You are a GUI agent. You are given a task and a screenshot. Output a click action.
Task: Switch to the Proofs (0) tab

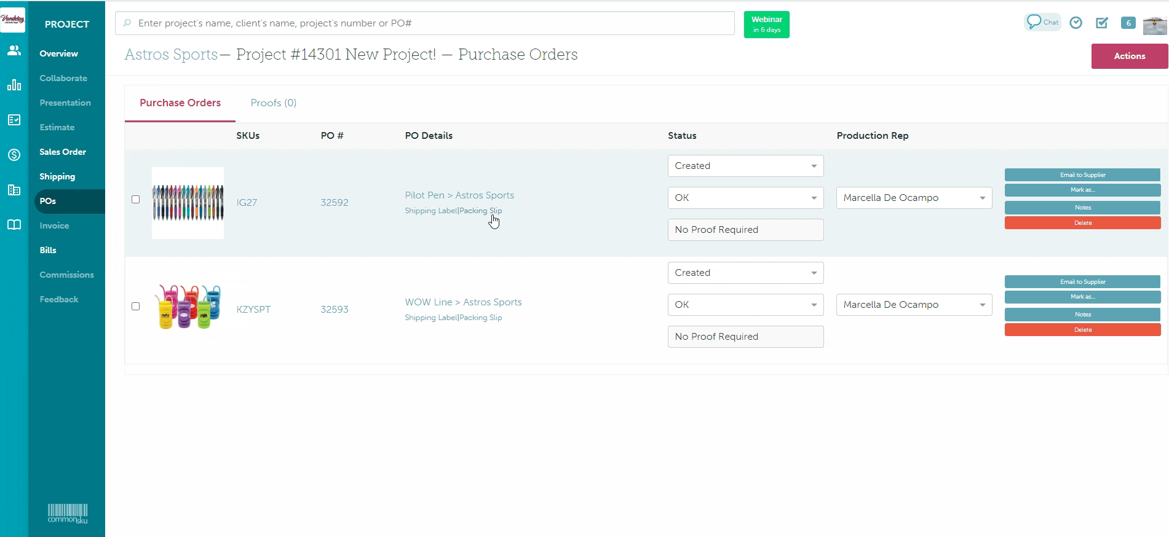click(x=273, y=103)
